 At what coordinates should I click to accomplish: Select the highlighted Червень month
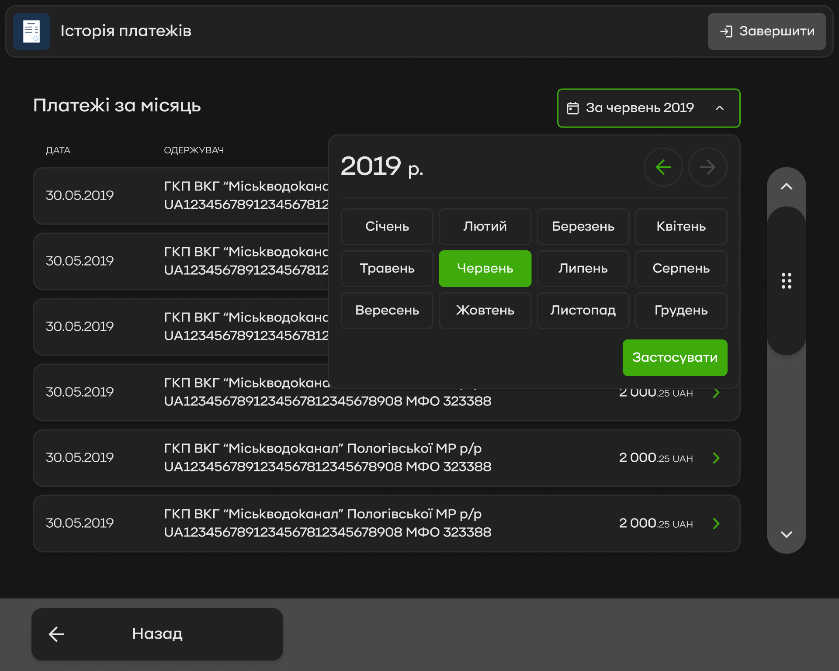click(x=485, y=268)
